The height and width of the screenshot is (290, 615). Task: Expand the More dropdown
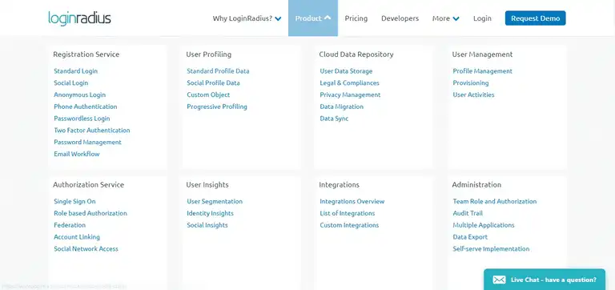click(x=446, y=18)
